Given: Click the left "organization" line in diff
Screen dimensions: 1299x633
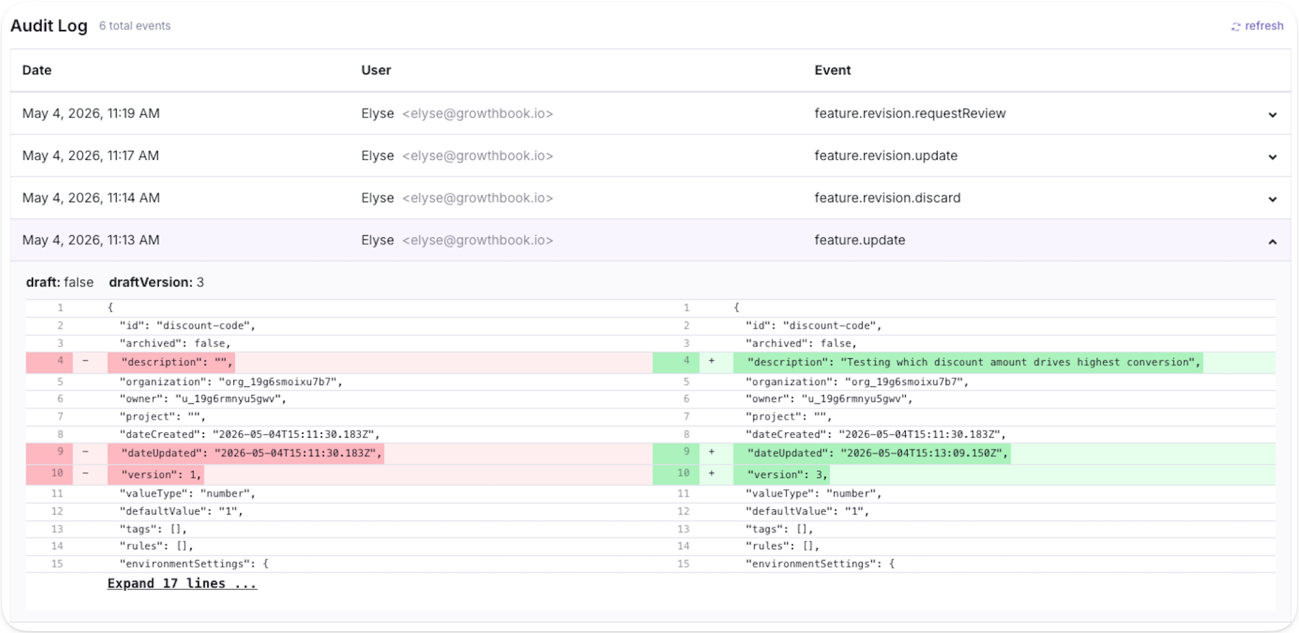Looking at the screenshot, I should [x=231, y=382].
